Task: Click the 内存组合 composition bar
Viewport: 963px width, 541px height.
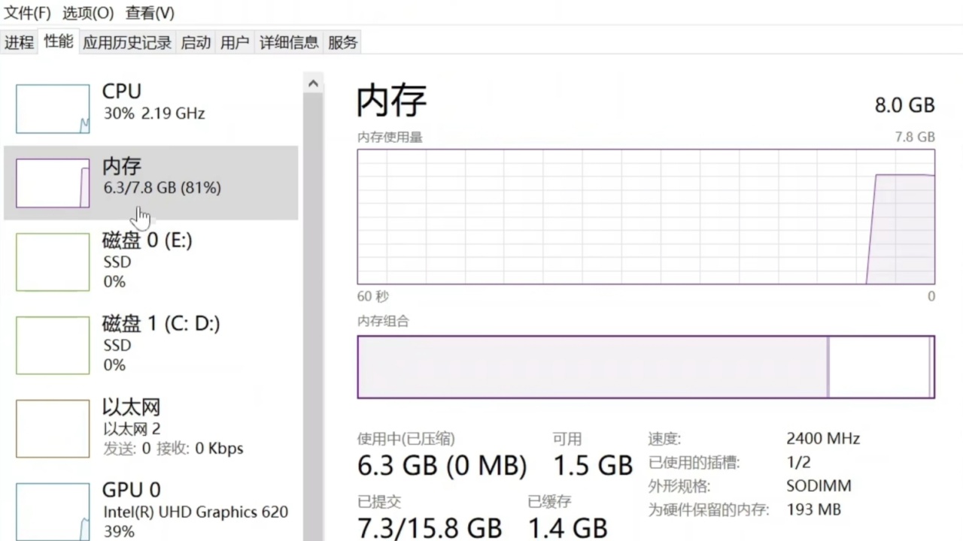Action: coord(646,367)
